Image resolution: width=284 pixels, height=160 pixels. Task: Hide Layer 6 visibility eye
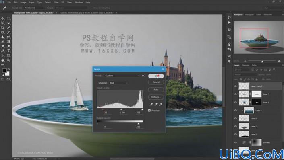click(236, 102)
